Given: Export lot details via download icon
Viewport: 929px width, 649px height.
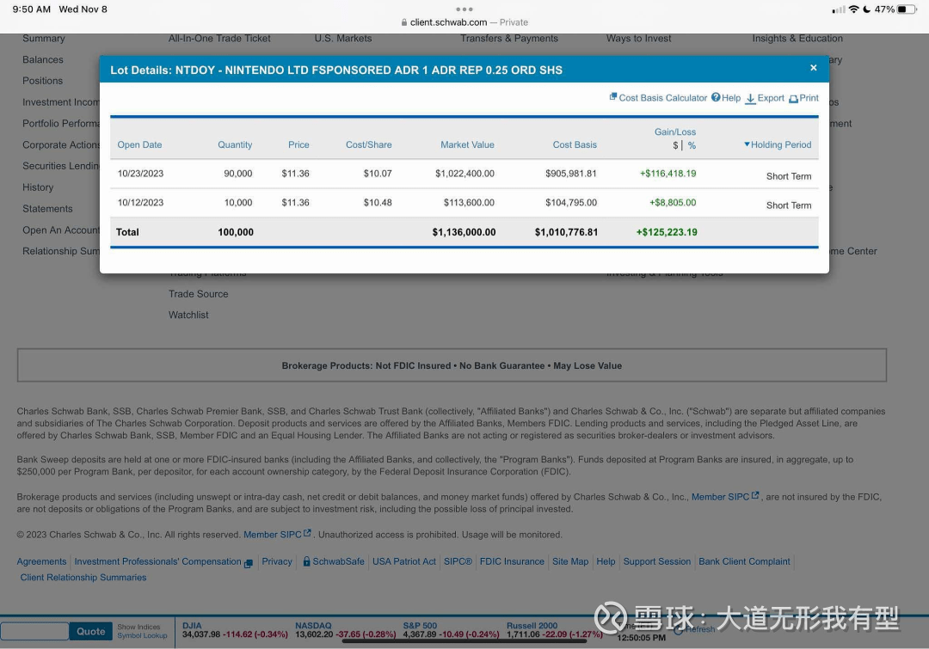Looking at the screenshot, I should coord(750,98).
